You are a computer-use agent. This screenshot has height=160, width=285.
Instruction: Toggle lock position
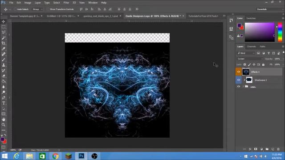click(x=254, y=64)
